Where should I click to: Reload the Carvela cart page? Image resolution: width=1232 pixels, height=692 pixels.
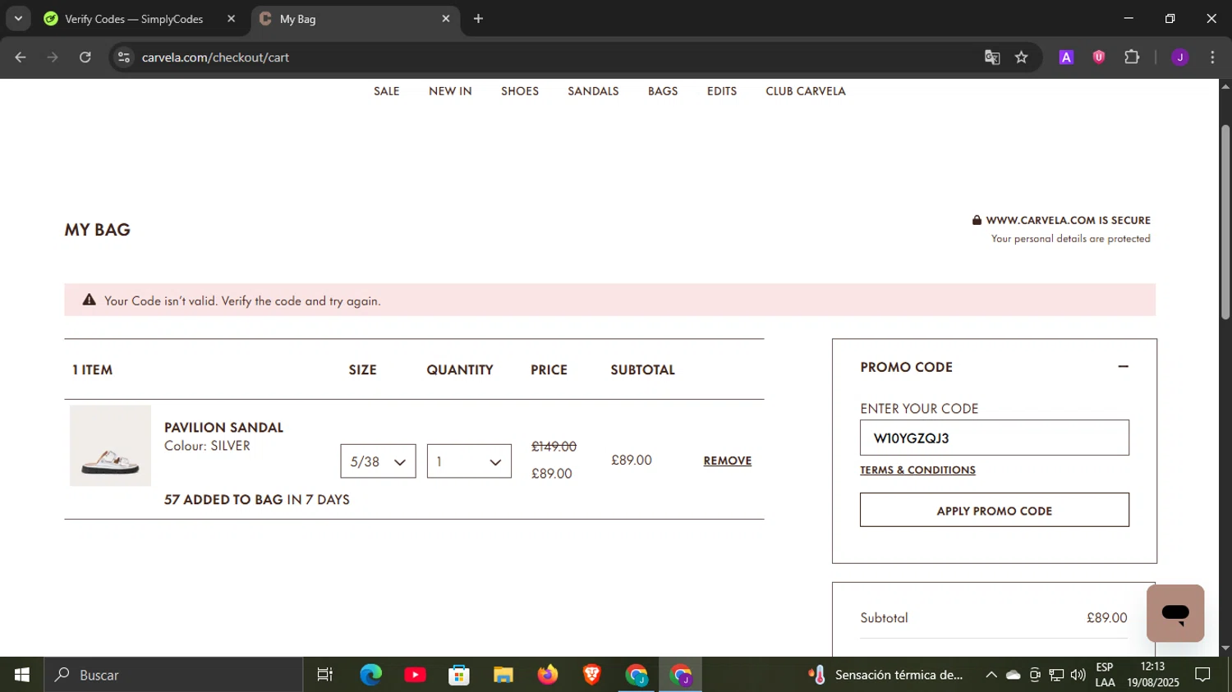[x=85, y=57]
